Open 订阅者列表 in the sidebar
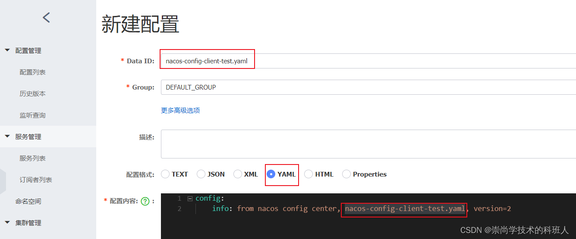The width and height of the screenshot is (576, 239). click(36, 180)
